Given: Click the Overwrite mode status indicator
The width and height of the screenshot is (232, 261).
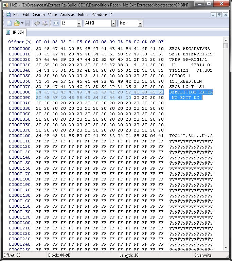Looking at the screenshot, I should pos(203,255).
